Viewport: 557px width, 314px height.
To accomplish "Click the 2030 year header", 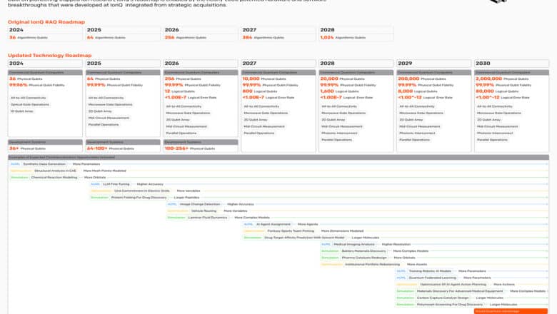I will pyautogui.click(x=511, y=63).
